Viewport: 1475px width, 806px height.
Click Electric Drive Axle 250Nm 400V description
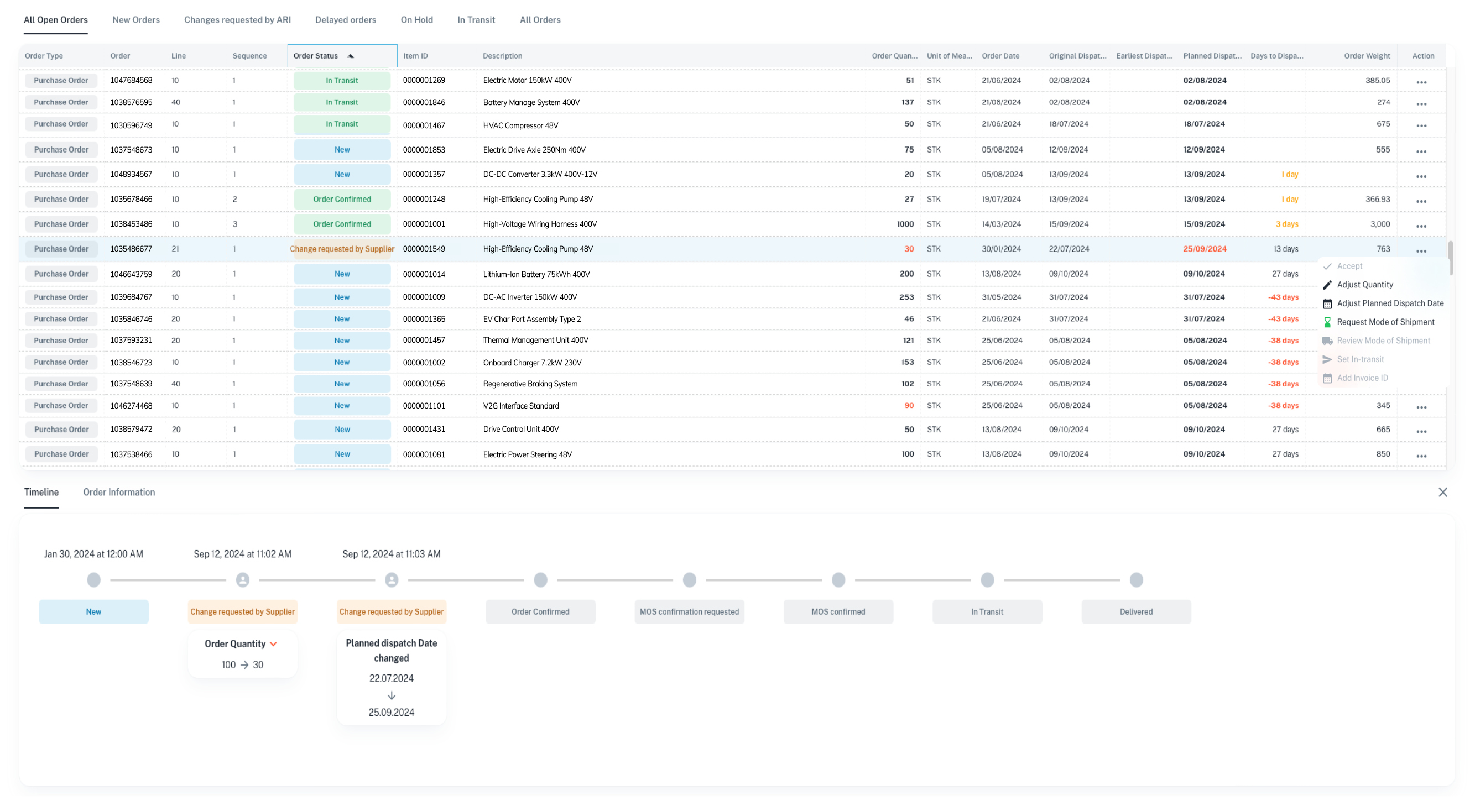(534, 150)
